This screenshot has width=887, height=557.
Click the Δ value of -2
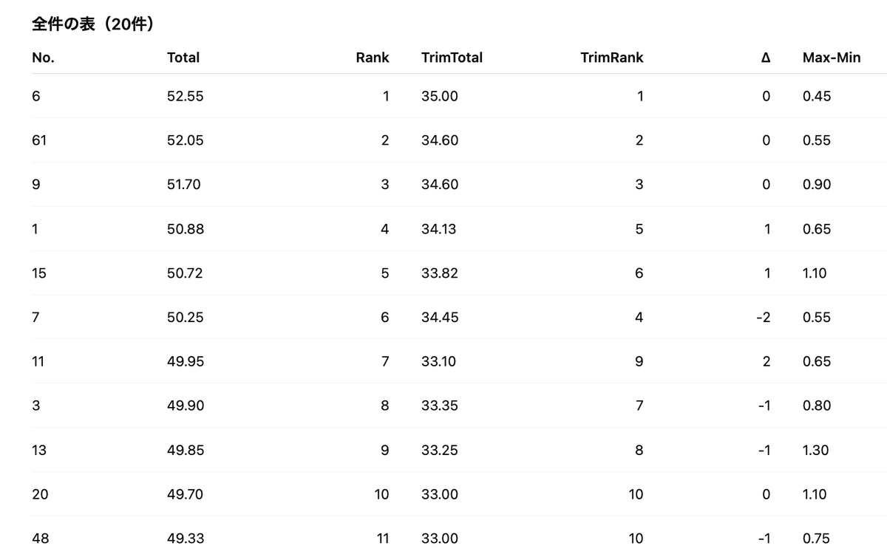point(764,318)
